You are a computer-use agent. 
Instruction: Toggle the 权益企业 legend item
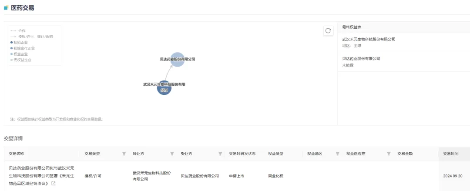(x=20, y=54)
